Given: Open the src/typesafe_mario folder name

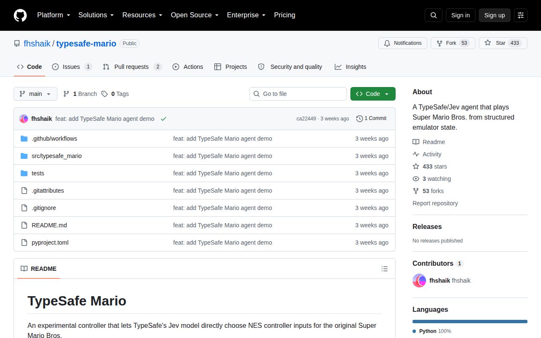Looking at the screenshot, I should [x=57, y=156].
